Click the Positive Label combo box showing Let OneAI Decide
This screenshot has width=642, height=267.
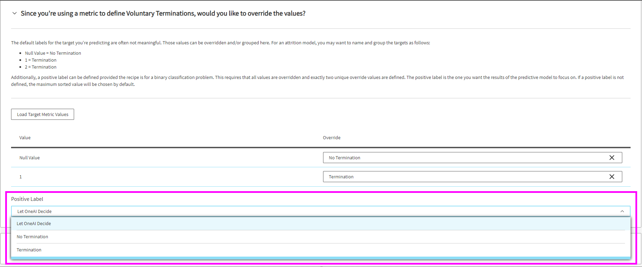[x=312, y=211]
